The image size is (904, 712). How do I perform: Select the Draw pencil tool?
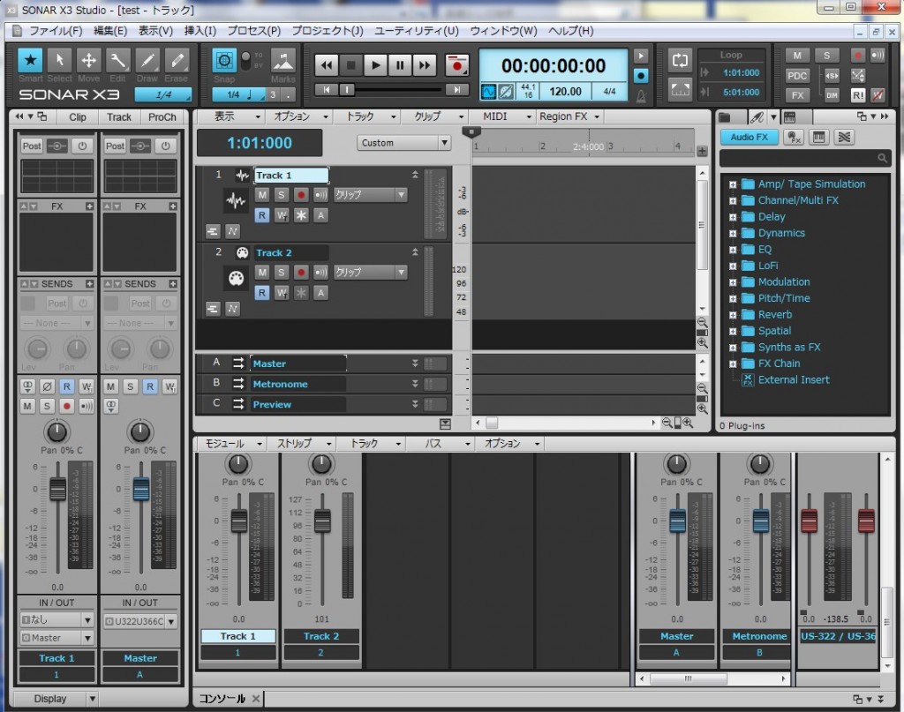coord(147,60)
